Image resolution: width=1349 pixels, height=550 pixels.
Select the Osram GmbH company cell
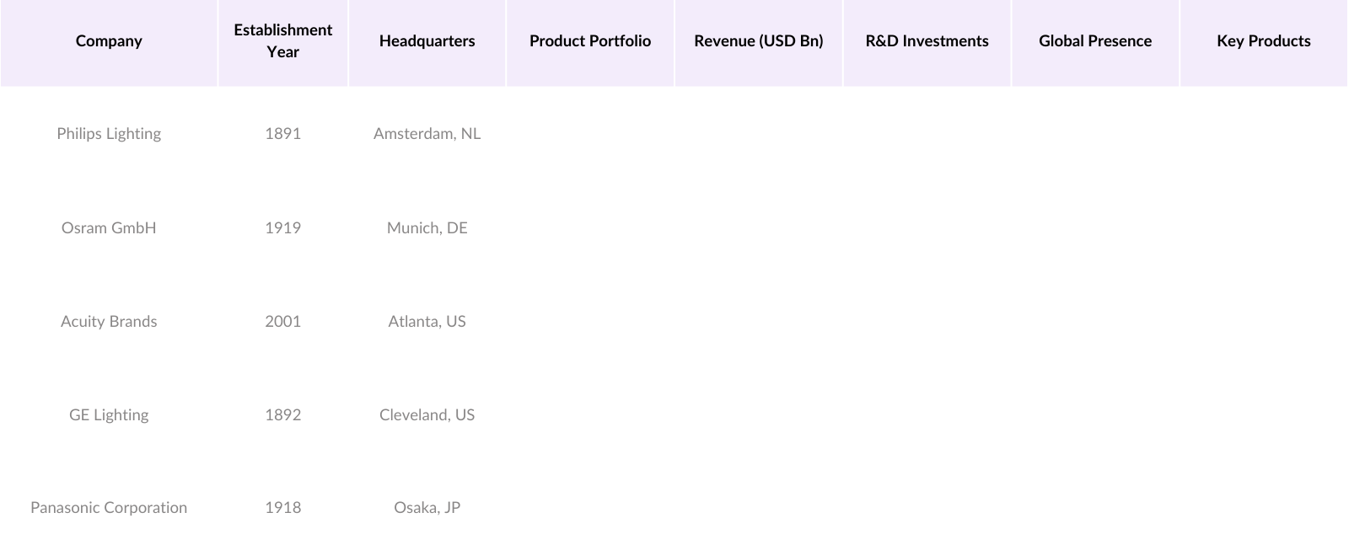109,228
